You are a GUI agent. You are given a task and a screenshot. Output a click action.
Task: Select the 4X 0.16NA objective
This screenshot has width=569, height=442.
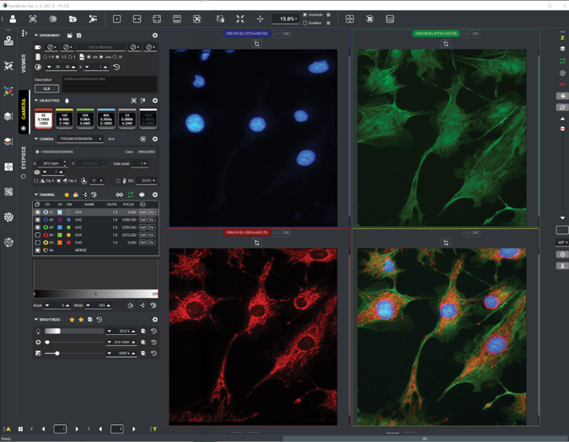[x=44, y=120]
